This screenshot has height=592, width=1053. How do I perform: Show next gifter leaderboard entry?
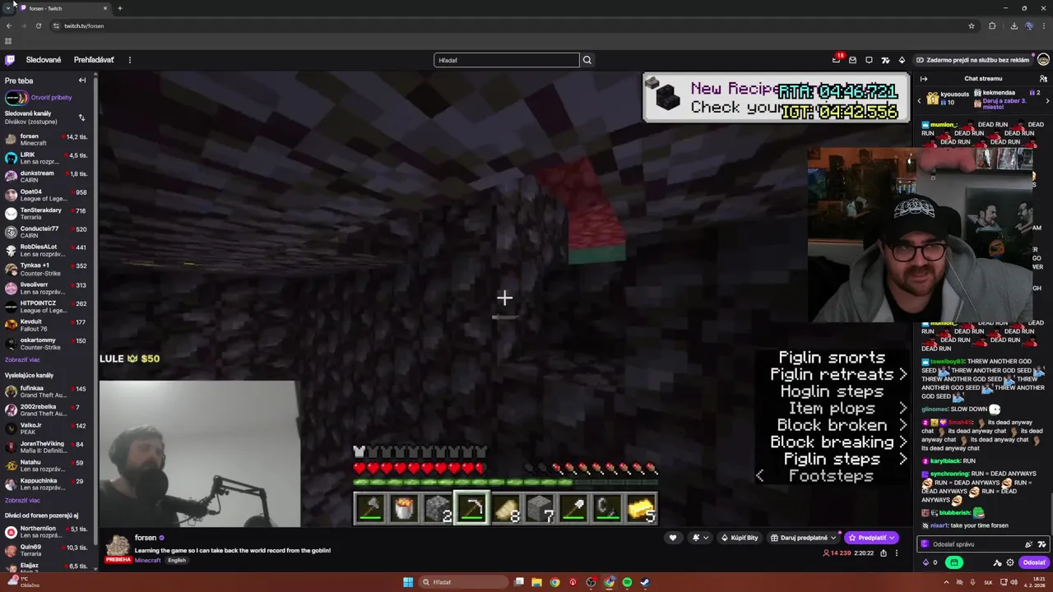click(1047, 100)
